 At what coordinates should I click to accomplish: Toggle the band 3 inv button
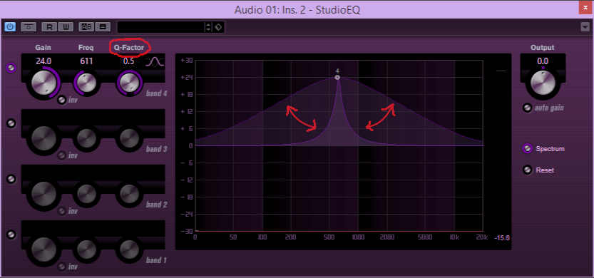click(61, 155)
